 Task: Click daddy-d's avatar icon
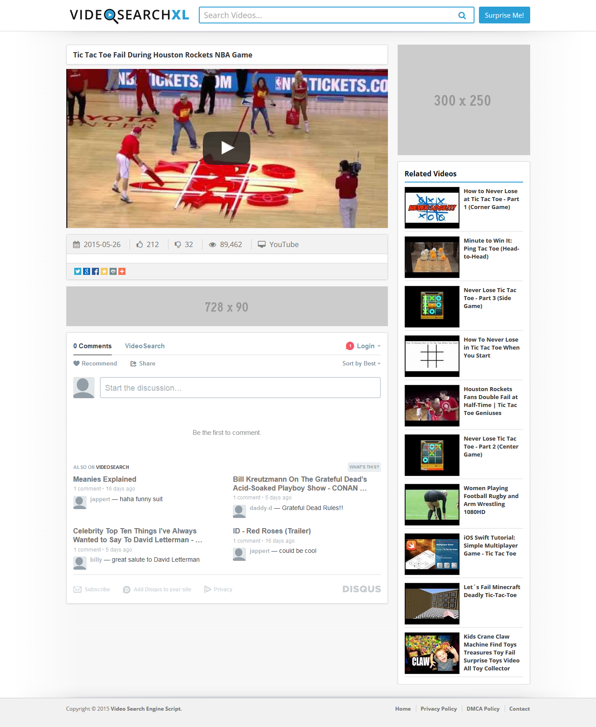coord(239,511)
